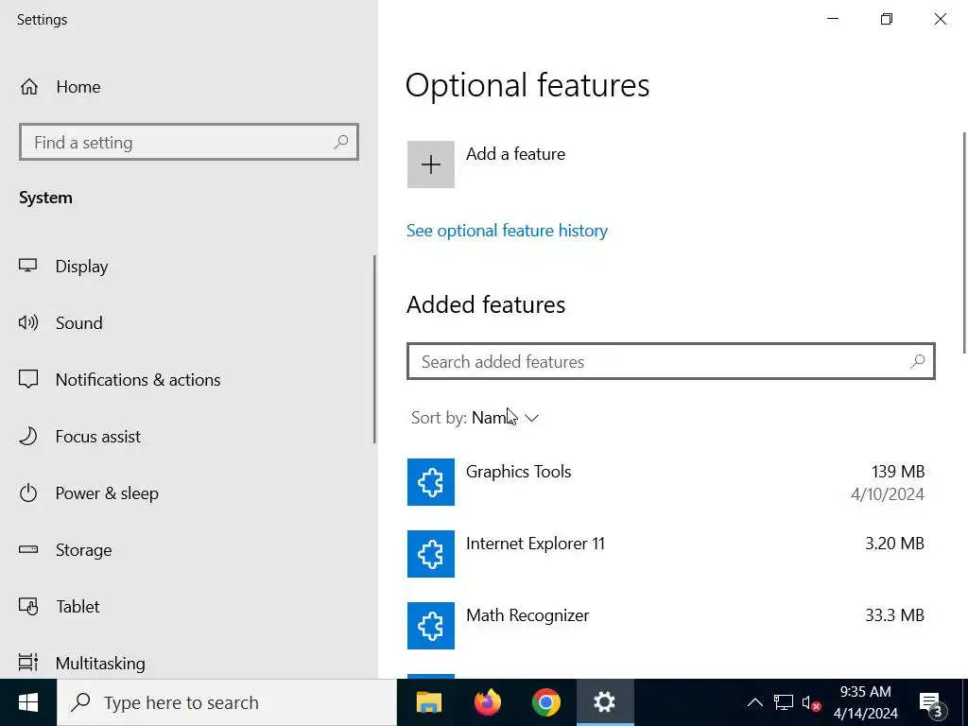Click the Multitasking icon in sidebar
The height and width of the screenshot is (726, 968).
click(28, 663)
